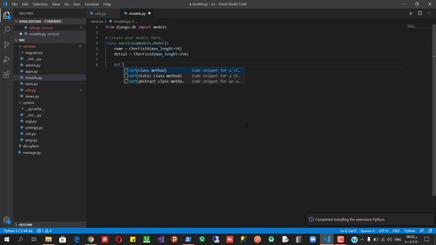Switch to the urls.py editor tab

(x=104, y=14)
